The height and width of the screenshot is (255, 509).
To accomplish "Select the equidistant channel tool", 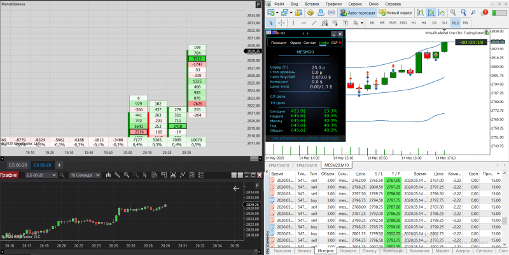I will (324, 23).
